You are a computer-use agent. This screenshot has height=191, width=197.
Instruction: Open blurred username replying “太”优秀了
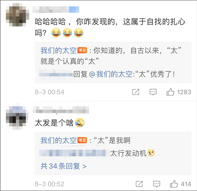pos(56,74)
